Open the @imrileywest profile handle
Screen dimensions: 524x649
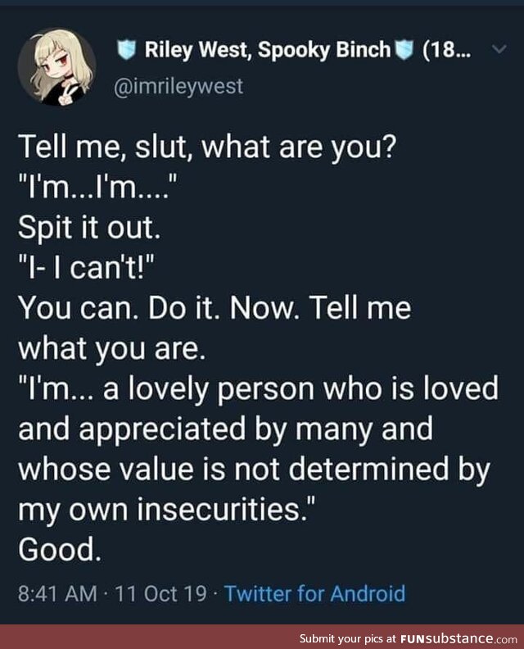click(x=178, y=87)
